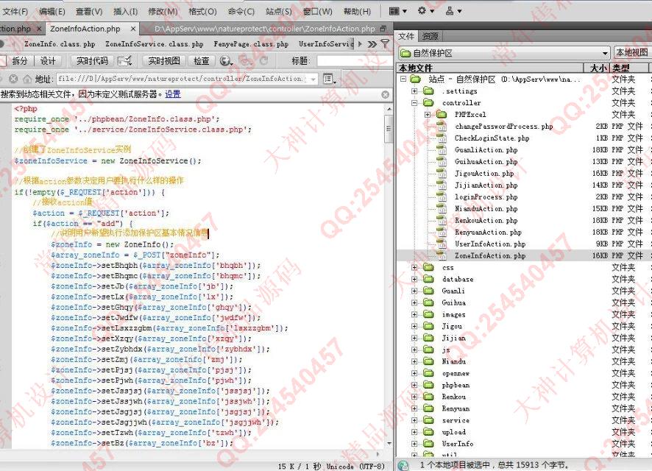The image size is (652, 471).
Task: Expand the css folder node
Action: pyautogui.click(x=414, y=267)
